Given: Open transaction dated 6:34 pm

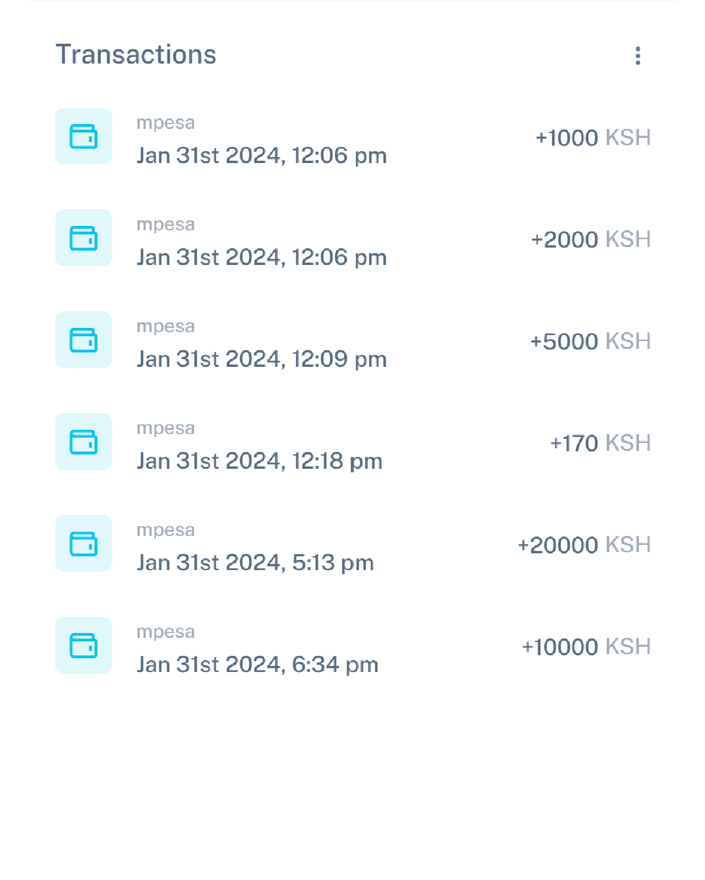Looking at the screenshot, I should click(x=257, y=665).
